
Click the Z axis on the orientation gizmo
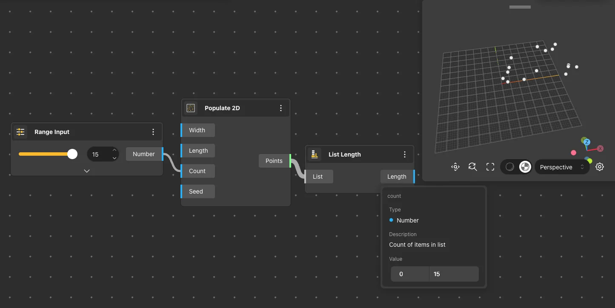[586, 142]
